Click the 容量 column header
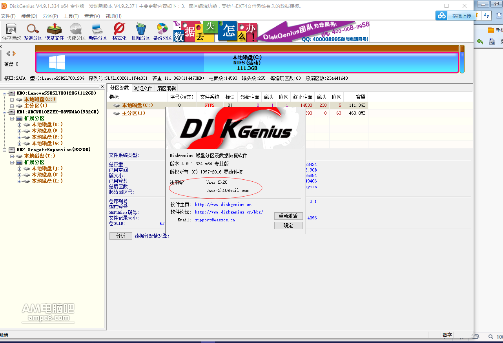Viewport: 503px width, 343px height. [356, 97]
